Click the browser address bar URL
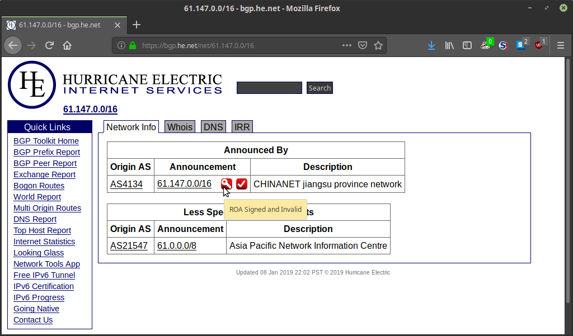573x336 pixels. [198, 45]
